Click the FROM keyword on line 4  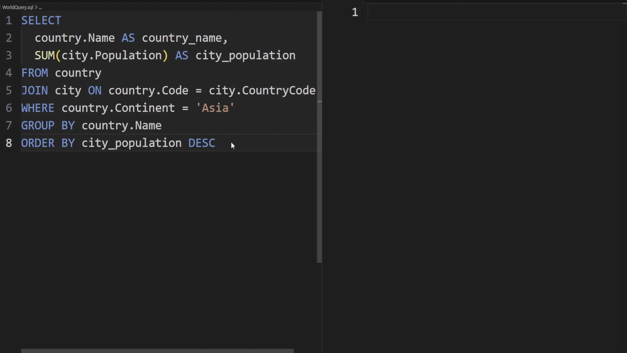[34, 73]
